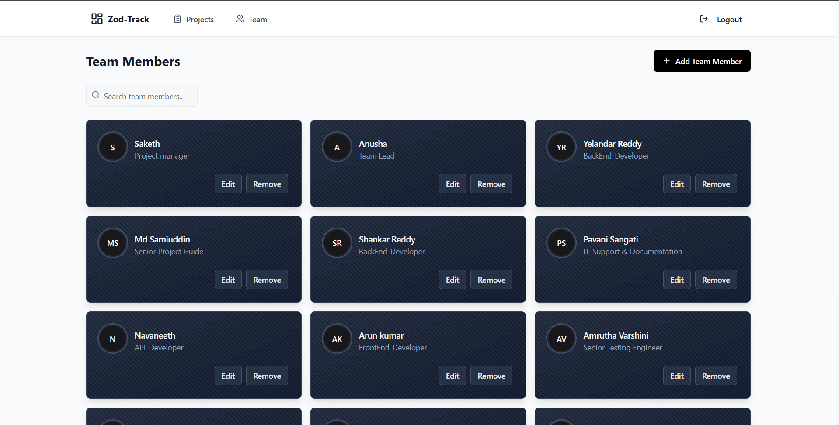Open the Team menu

click(x=251, y=19)
